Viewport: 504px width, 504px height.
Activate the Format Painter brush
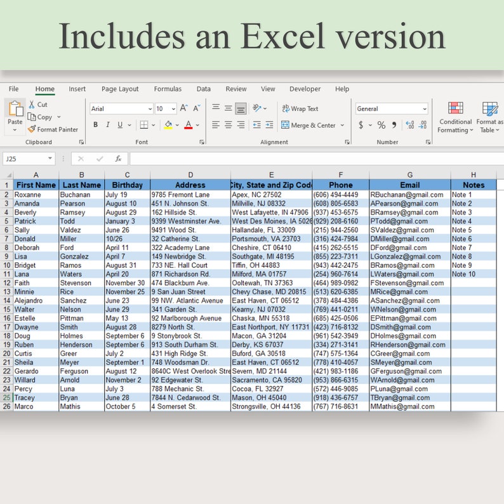click(32, 129)
